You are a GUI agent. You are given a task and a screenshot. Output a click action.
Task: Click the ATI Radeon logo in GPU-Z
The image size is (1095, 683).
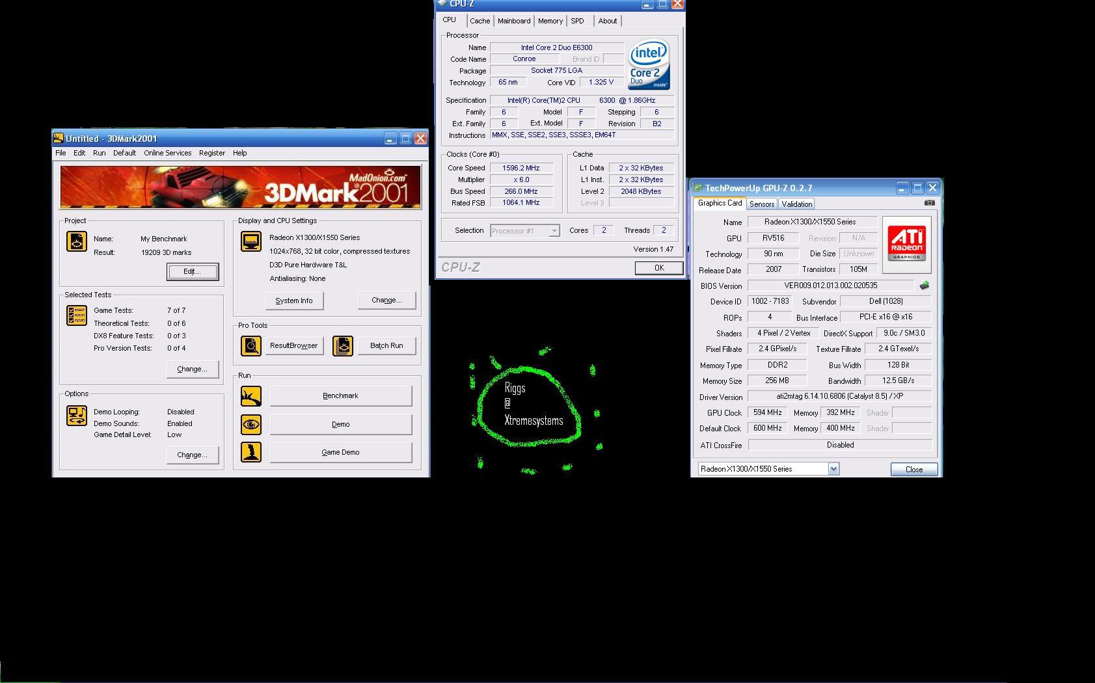point(906,244)
